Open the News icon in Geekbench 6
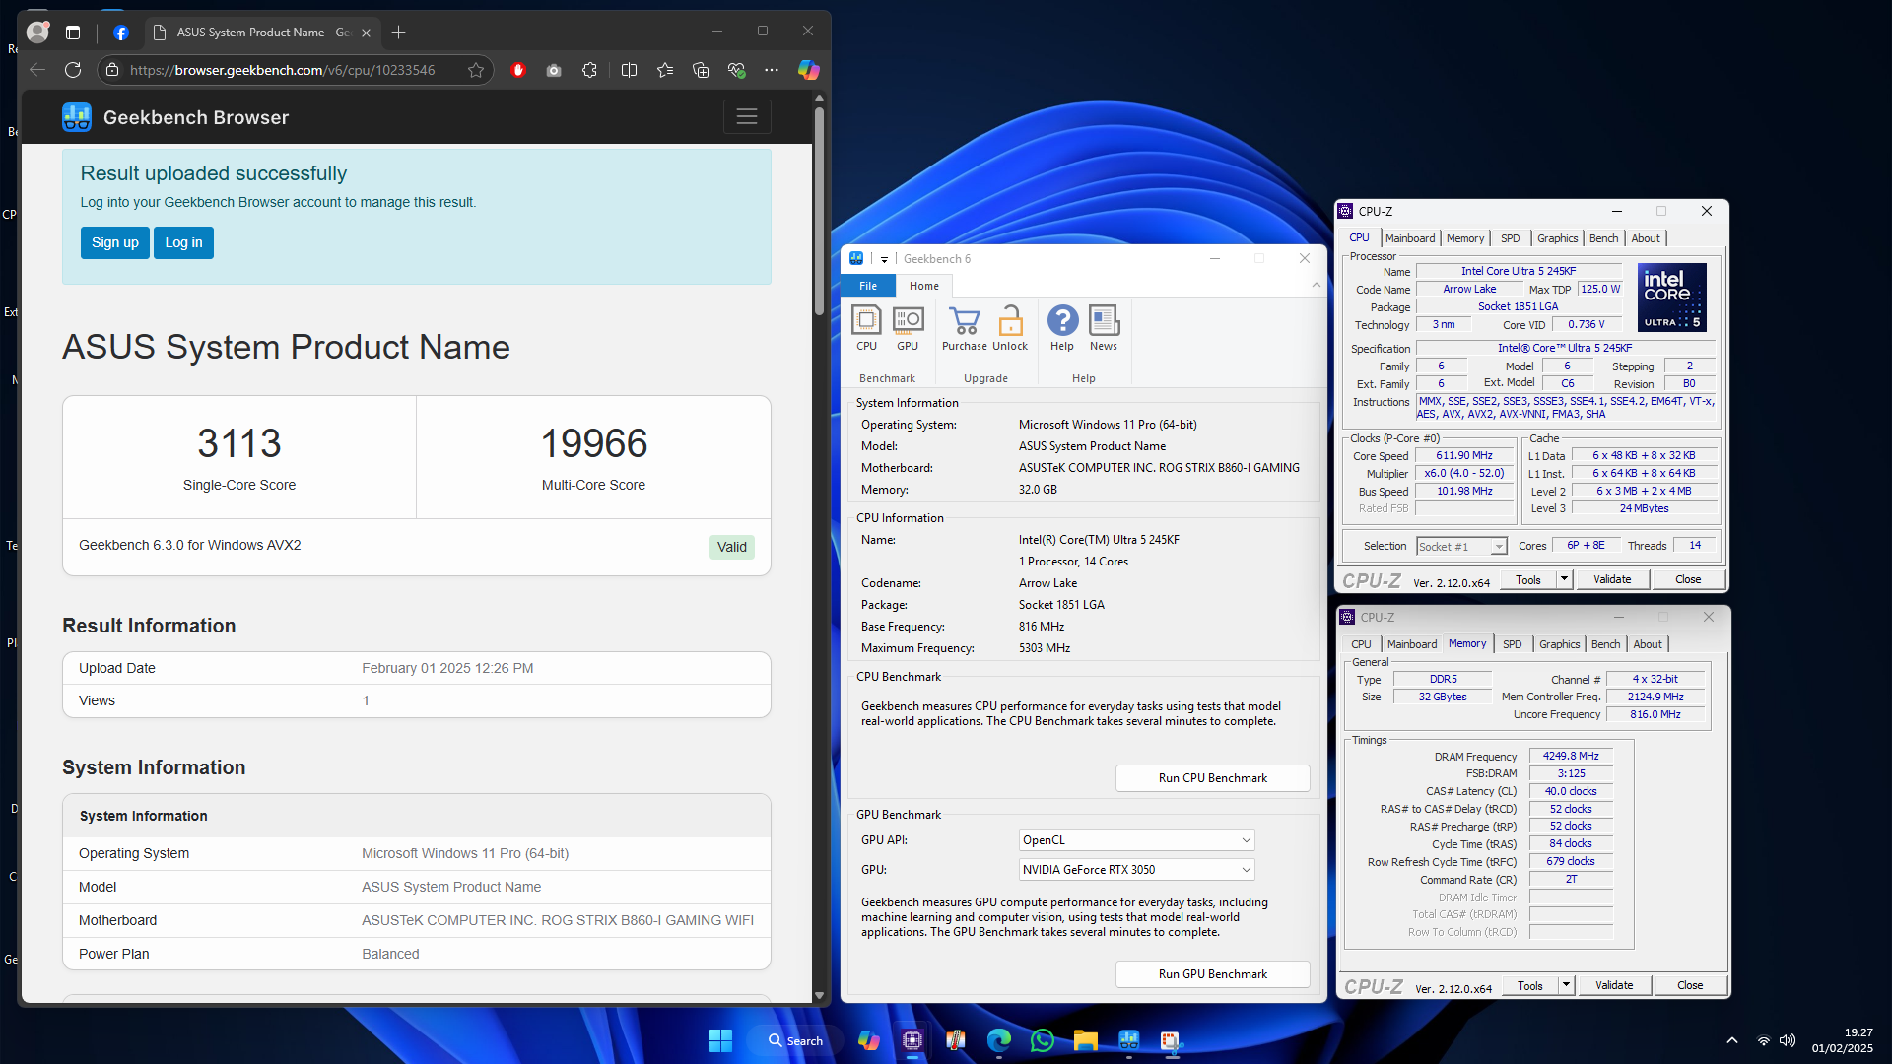This screenshot has width=1892, height=1064. tap(1104, 328)
